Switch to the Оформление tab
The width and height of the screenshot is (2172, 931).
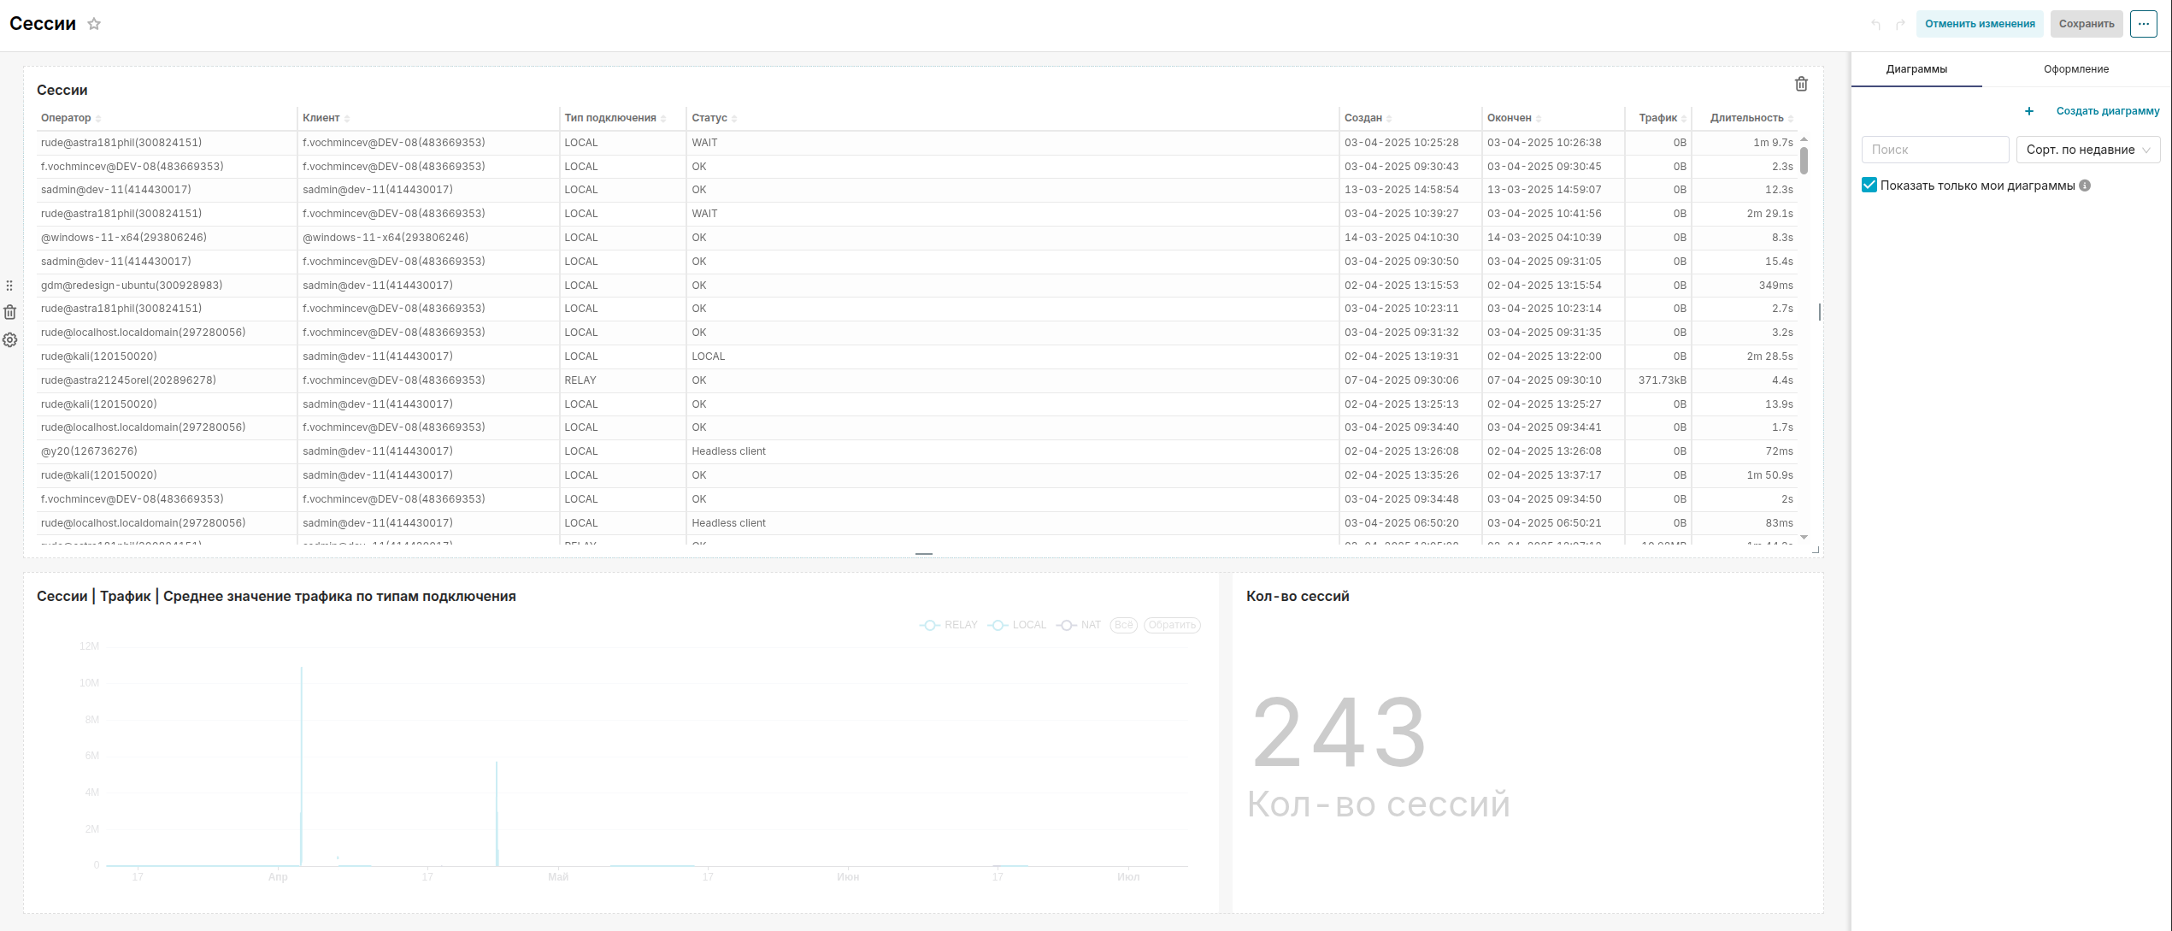click(2075, 69)
